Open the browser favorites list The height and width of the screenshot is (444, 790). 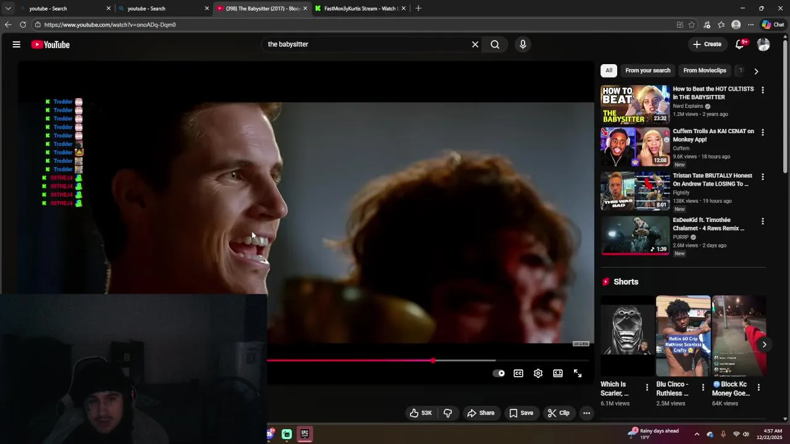(x=721, y=25)
